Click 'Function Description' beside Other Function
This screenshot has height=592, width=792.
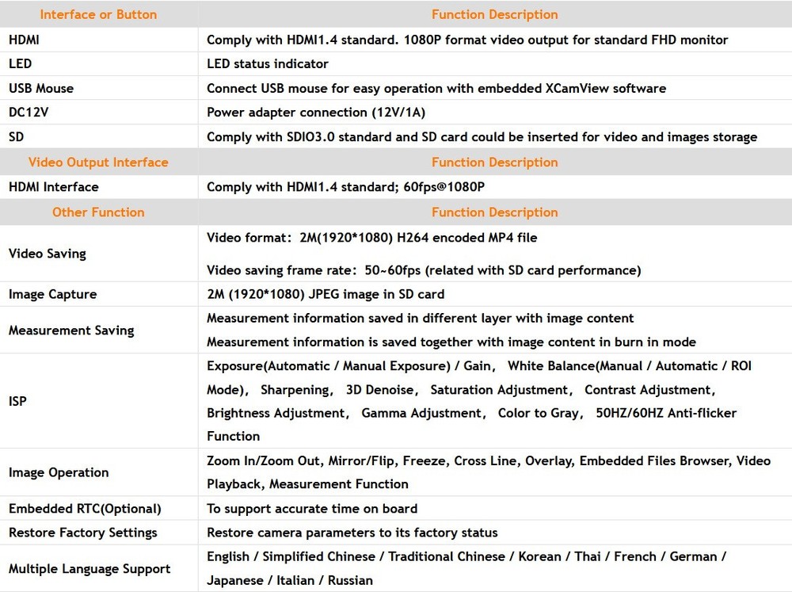pyautogui.click(x=495, y=212)
